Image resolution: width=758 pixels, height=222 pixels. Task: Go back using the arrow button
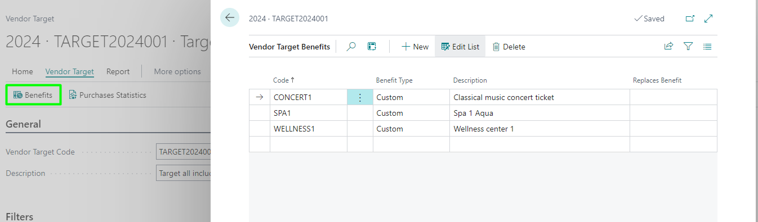pos(230,18)
